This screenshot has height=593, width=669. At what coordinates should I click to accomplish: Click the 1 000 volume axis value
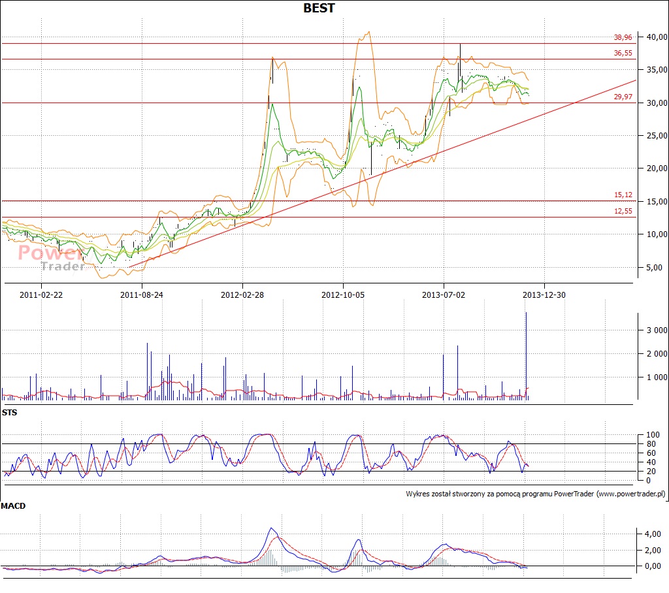click(657, 377)
